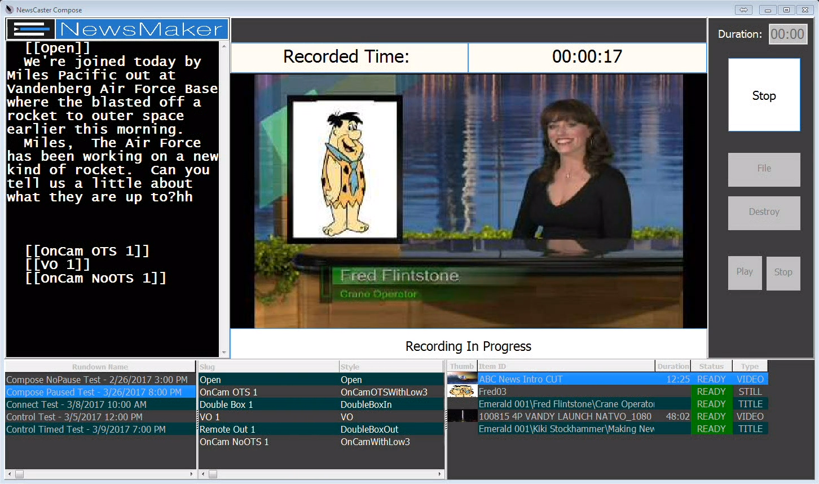Click the script scrollbar down arrow
The width and height of the screenshot is (819, 484).
click(x=224, y=353)
